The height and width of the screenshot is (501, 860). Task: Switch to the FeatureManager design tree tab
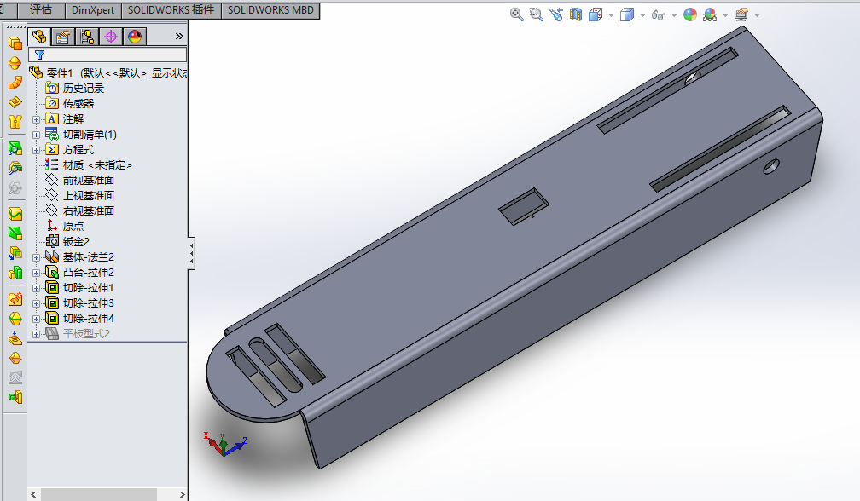tap(39, 37)
